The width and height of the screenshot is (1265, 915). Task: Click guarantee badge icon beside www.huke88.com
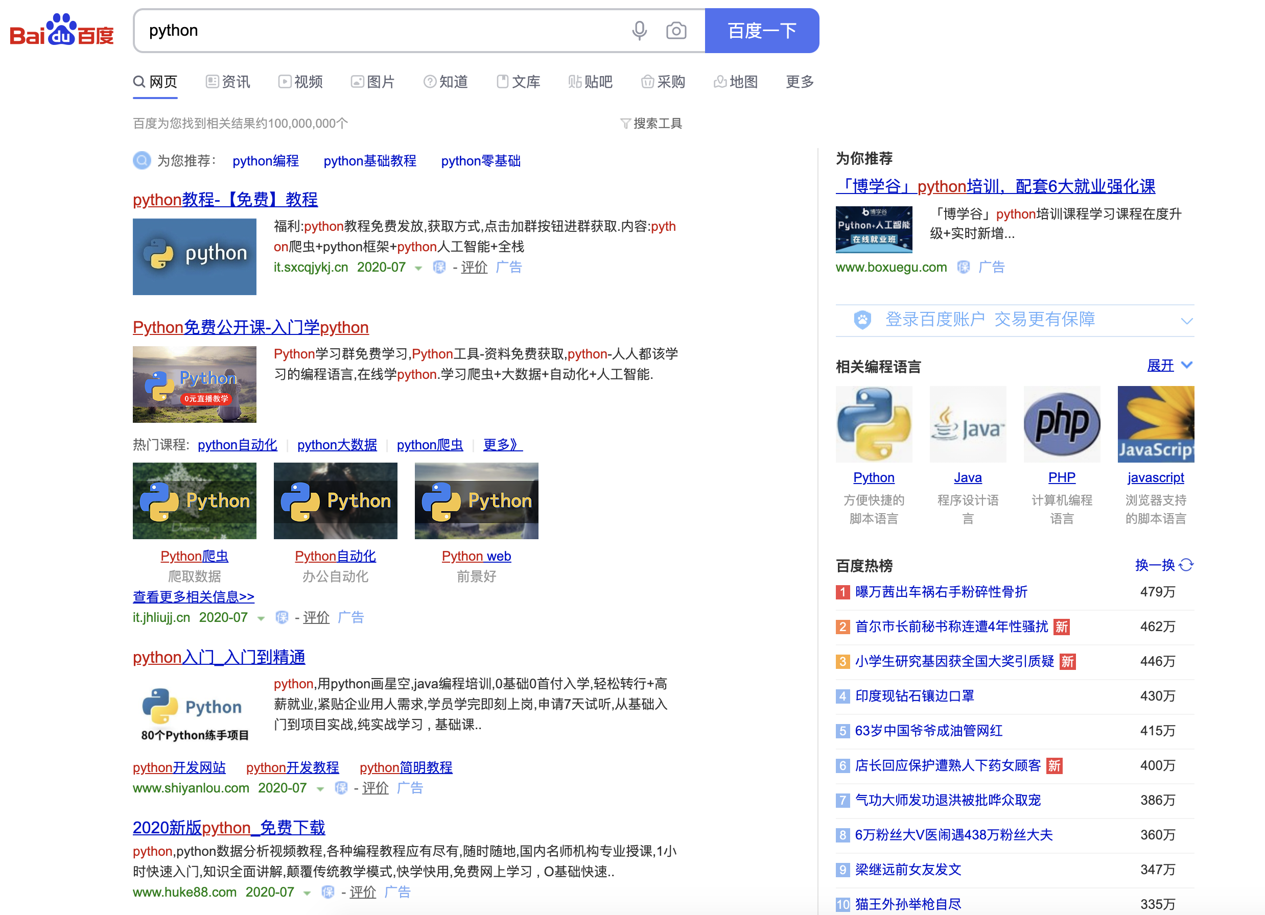[328, 893]
